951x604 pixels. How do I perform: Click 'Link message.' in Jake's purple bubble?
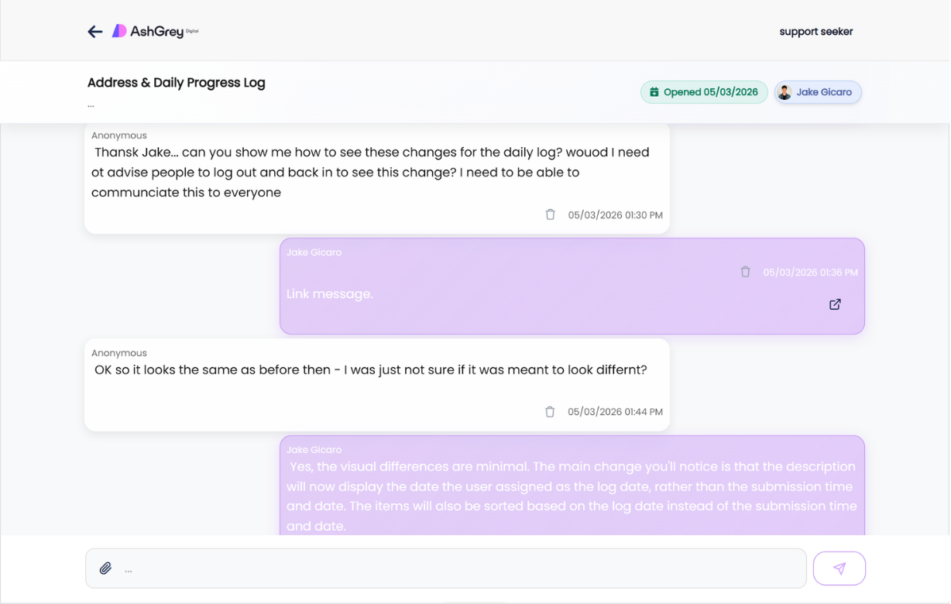pyautogui.click(x=330, y=293)
